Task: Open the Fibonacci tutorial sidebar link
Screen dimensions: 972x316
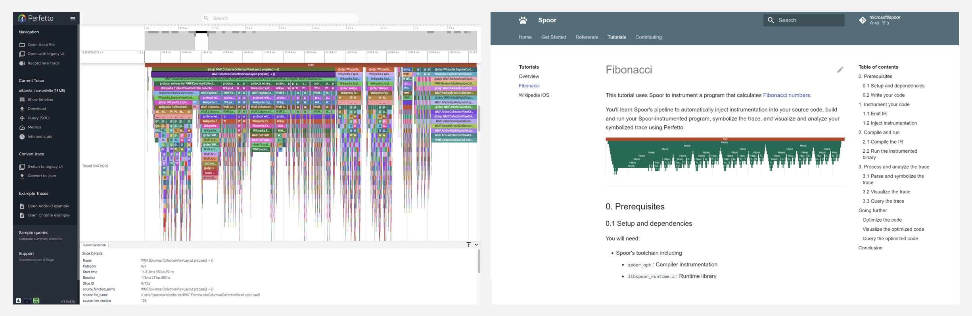Action: click(x=529, y=86)
